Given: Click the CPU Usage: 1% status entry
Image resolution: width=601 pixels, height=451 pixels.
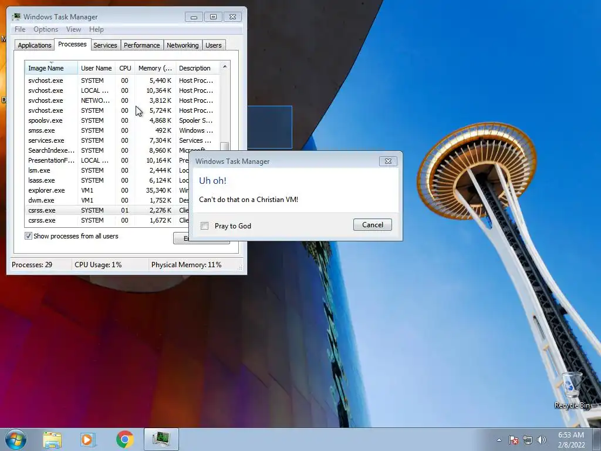Looking at the screenshot, I should tap(98, 265).
